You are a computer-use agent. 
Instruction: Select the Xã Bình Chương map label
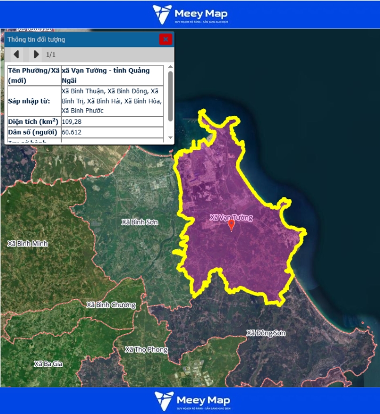111,305
